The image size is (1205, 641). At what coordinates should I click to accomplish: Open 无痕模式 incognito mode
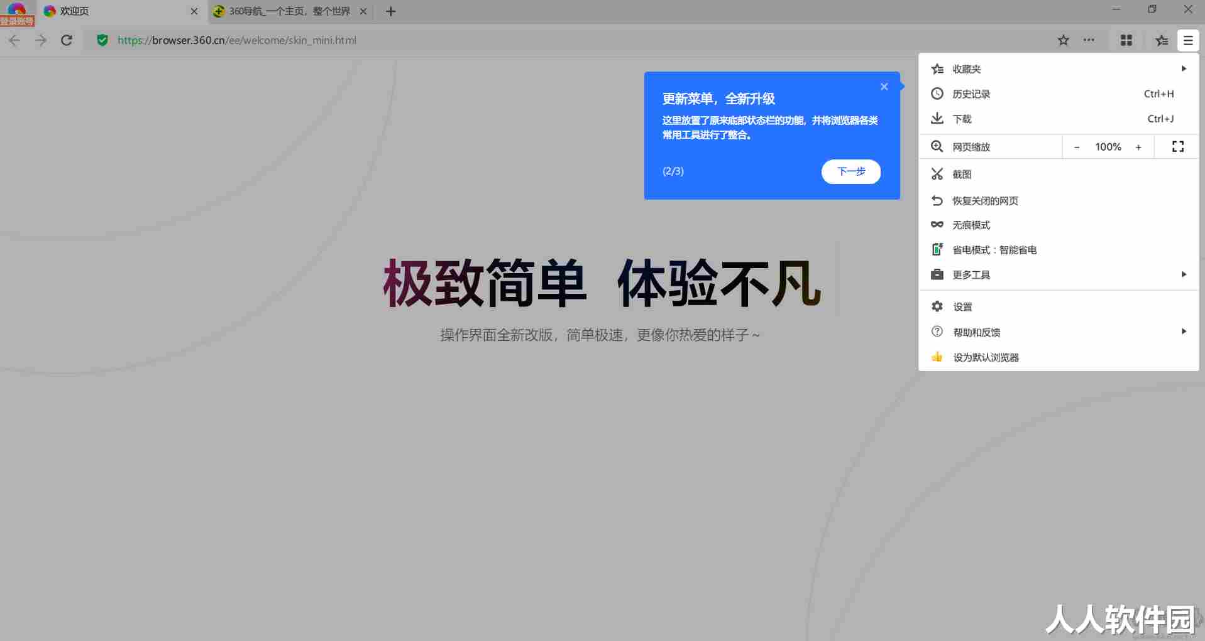coord(1059,225)
